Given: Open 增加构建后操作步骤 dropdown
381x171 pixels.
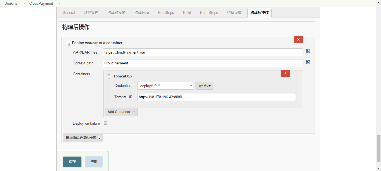Looking at the screenshot, I should (83, 138).
